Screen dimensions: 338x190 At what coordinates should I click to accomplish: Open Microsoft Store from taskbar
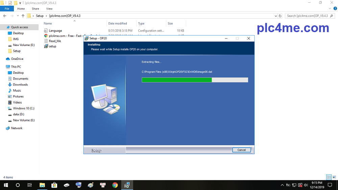54,185
